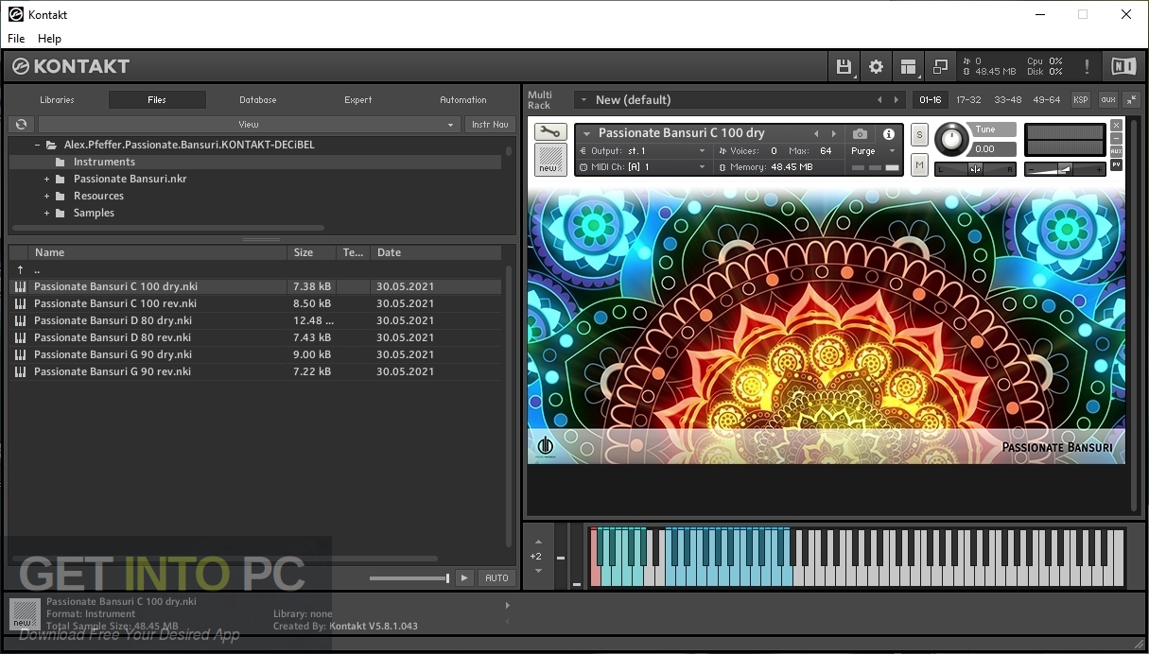Toggle the aux sends in rack header

[1107, 99]
